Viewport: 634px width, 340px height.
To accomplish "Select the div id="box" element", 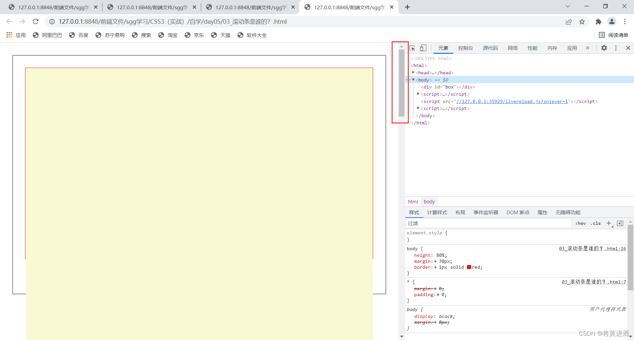I will (448, 87).
